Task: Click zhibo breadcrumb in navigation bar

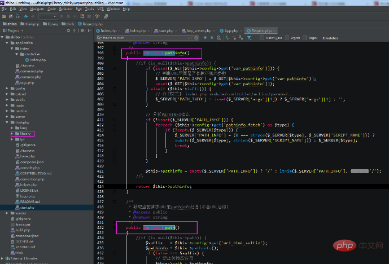Action: [10, 24]
